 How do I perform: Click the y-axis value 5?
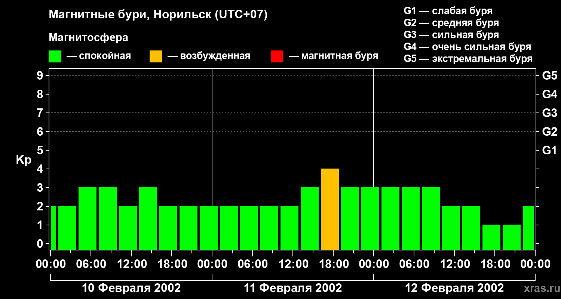(x=41, y=150)
